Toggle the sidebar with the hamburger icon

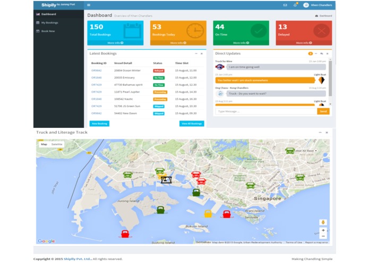89,5
